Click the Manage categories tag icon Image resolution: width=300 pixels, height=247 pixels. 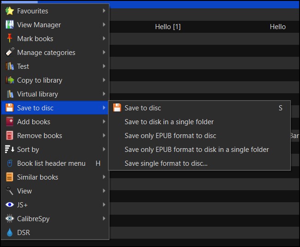point(9,53)
